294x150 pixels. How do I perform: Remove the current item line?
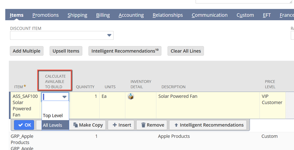153,125
